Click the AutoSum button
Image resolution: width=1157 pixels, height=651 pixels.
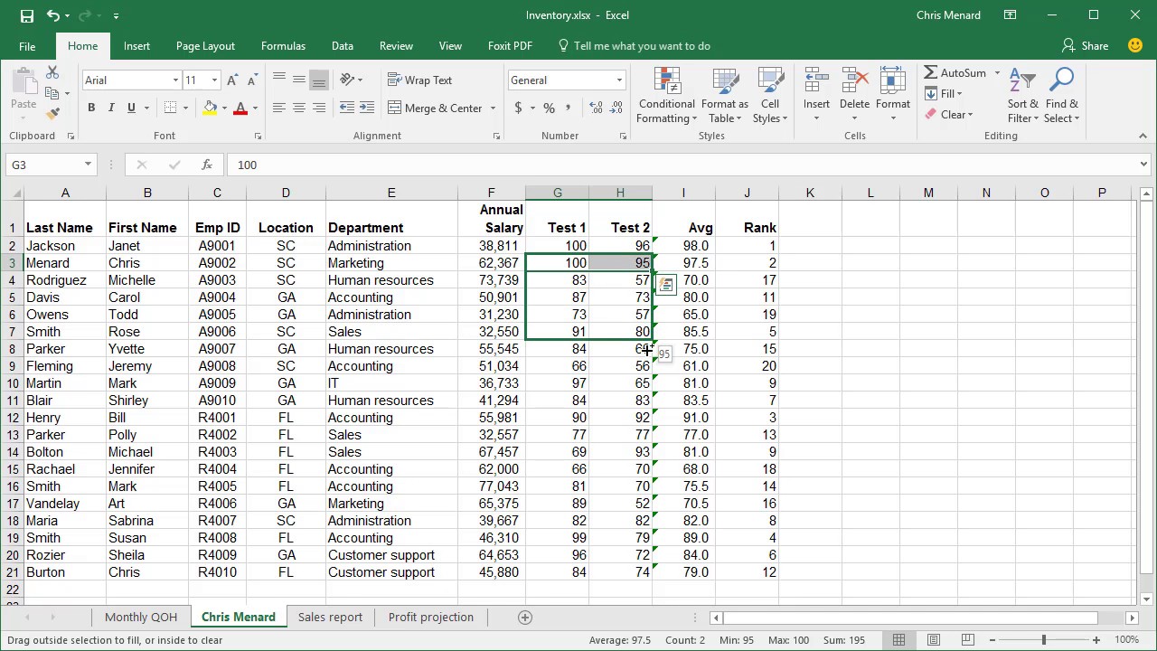pyautogui.click(x=956, y=73)
